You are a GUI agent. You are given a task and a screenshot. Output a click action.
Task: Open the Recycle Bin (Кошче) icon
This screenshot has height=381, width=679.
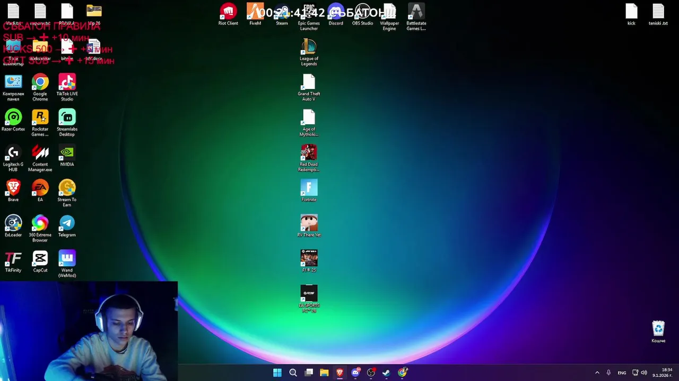point(658,332)
